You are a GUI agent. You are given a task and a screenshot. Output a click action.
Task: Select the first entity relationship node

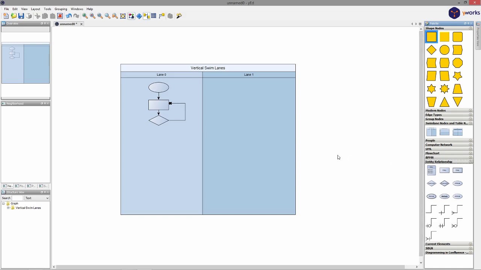coord(431,171)
